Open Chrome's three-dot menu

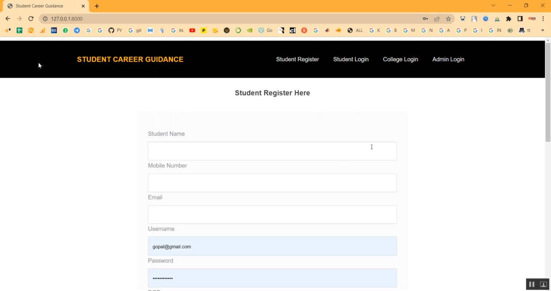click(543, 19)
